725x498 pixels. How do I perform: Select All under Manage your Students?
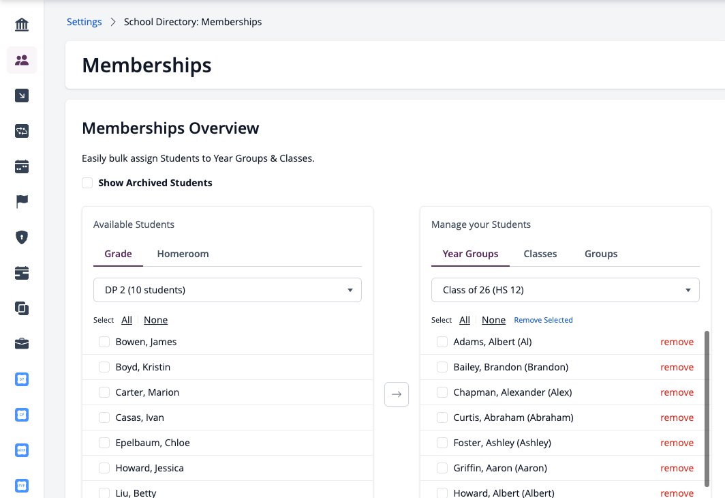465,320
